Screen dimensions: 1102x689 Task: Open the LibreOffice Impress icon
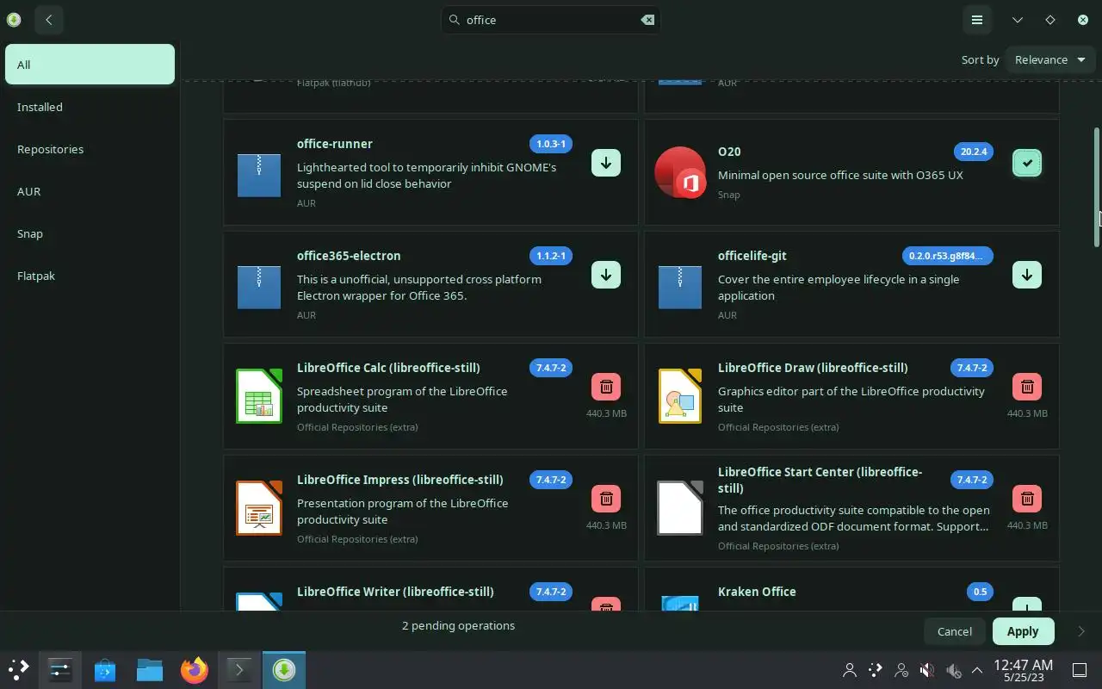click(x=259, y=508)
